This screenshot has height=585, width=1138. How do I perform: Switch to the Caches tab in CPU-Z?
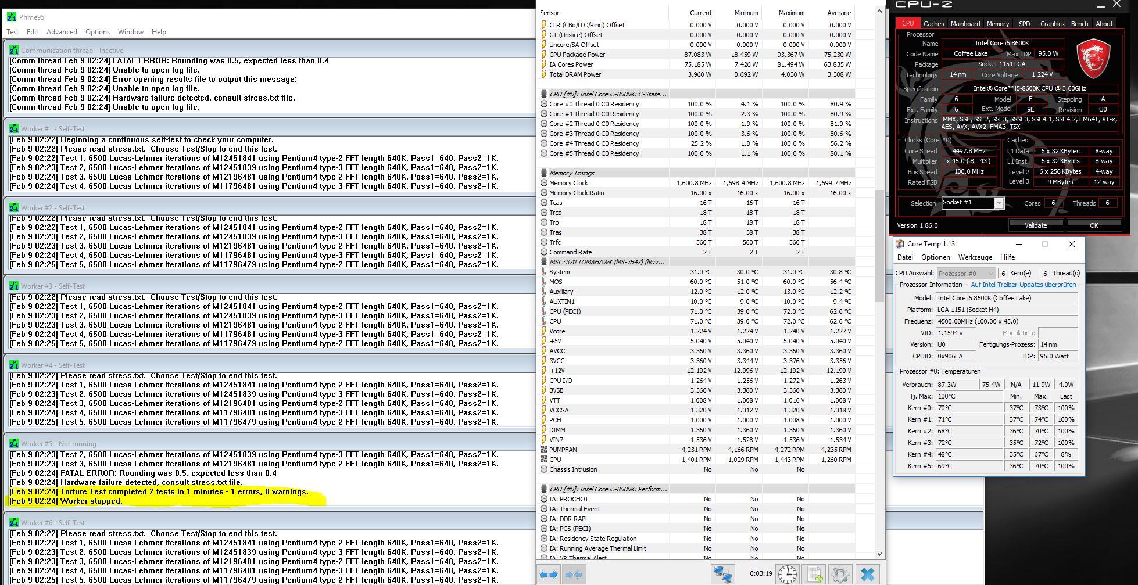coord(933,24)
